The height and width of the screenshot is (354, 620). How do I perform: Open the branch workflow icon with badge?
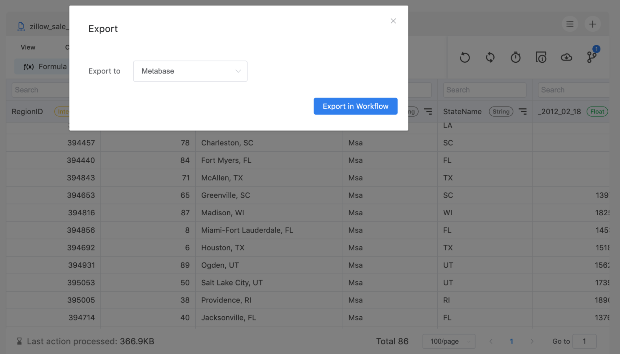592,57
